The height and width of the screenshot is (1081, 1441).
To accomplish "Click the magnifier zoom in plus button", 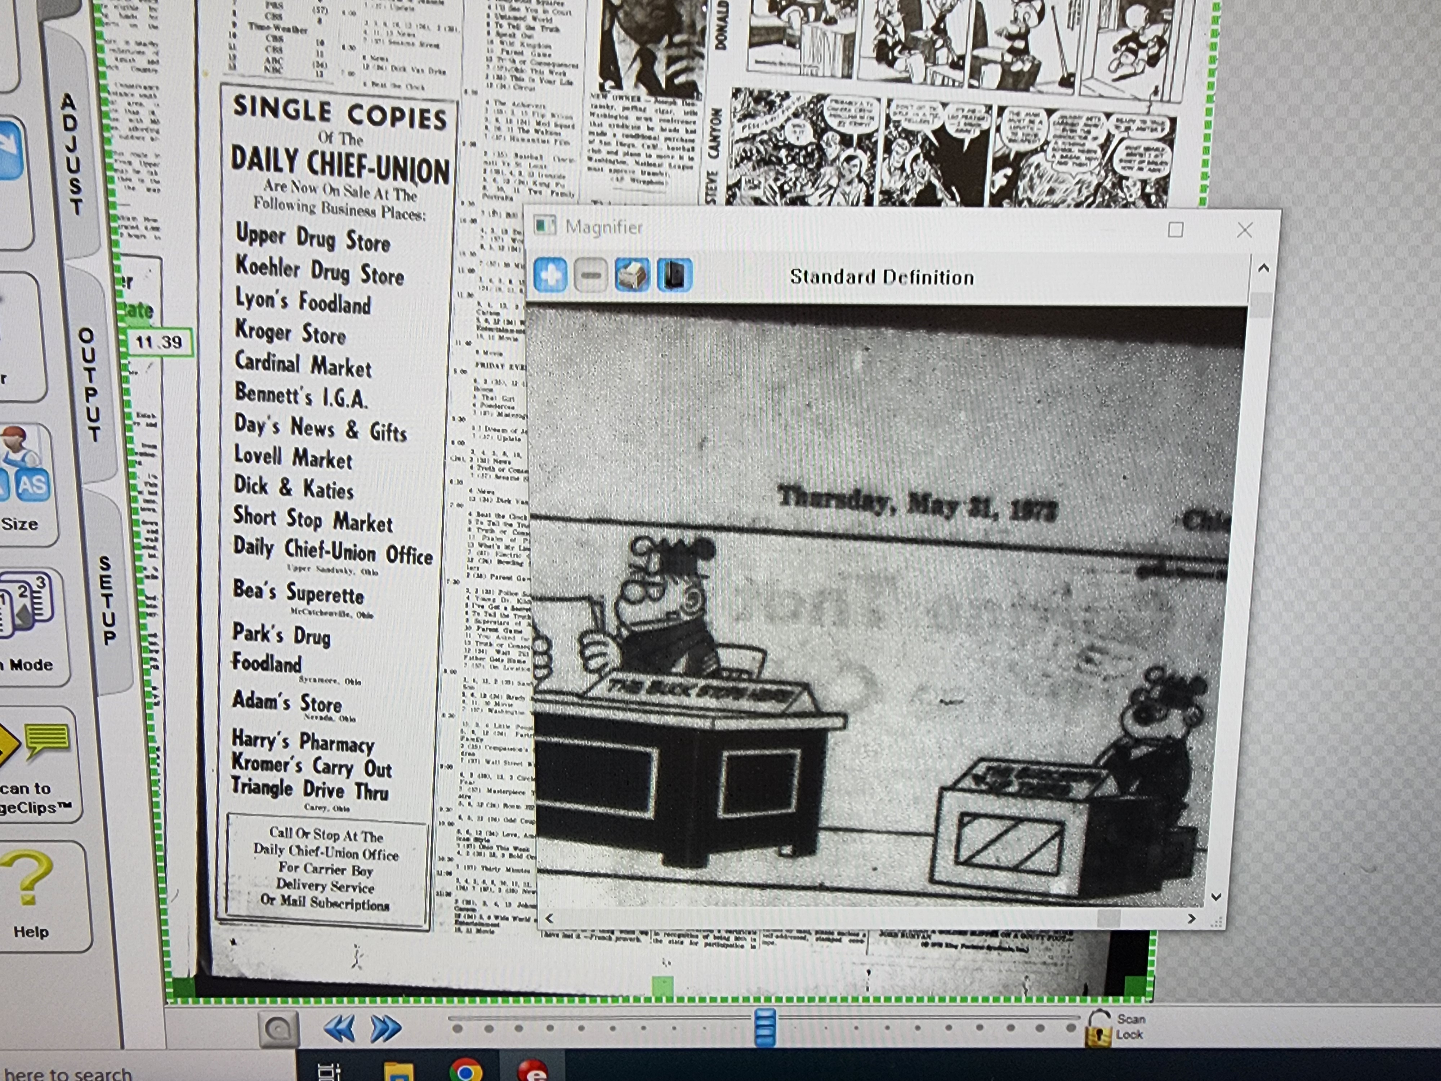I will pos(550,275).
